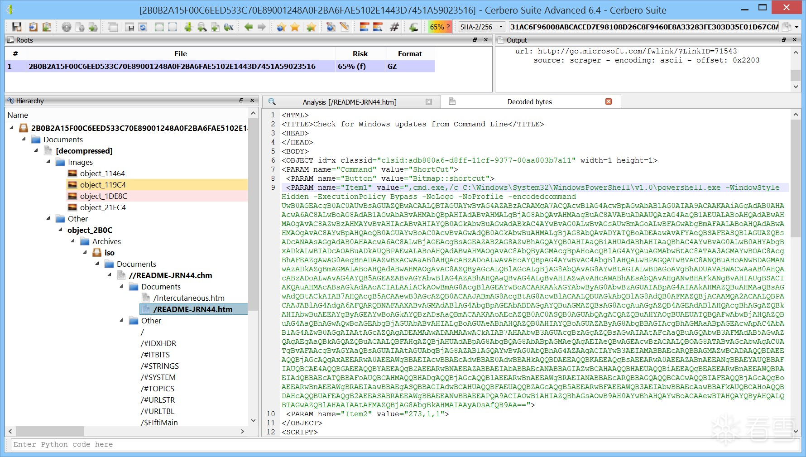
Task: Sort Roots table by File column
Action: [181, 53]
